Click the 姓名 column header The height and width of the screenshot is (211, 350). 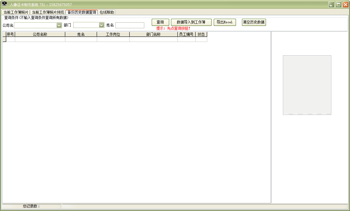coord(81,34)
